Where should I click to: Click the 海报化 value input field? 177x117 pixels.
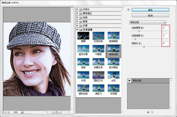tap(165, 43)
